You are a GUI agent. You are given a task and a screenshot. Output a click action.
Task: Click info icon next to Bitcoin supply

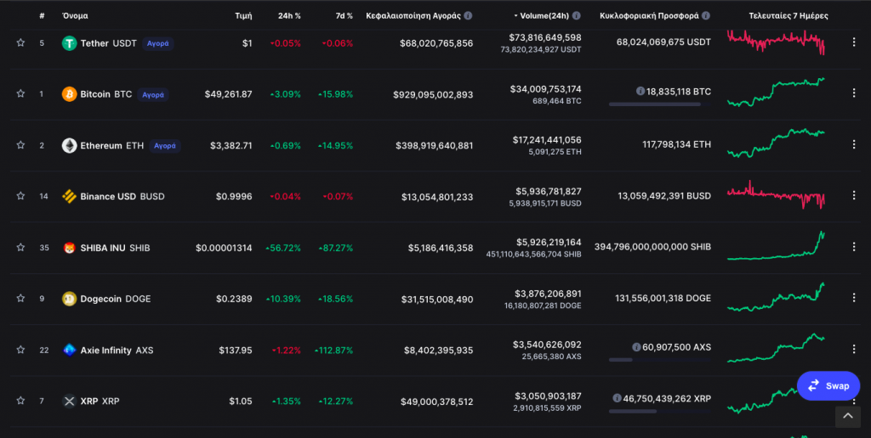[x=640, y=91]
